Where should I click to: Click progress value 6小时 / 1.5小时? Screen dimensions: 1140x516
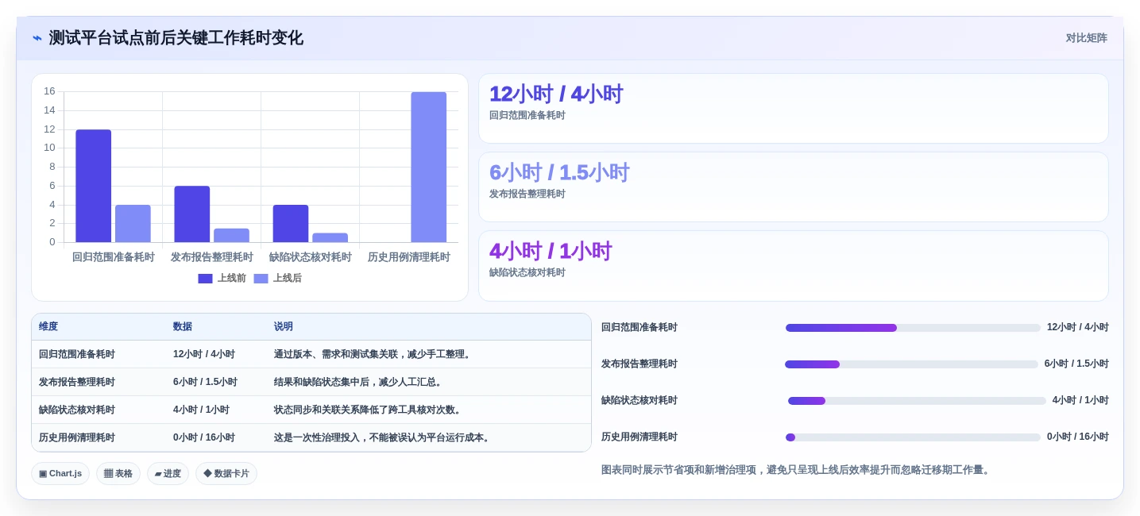pyautogui.click(x=1076, y=364)
